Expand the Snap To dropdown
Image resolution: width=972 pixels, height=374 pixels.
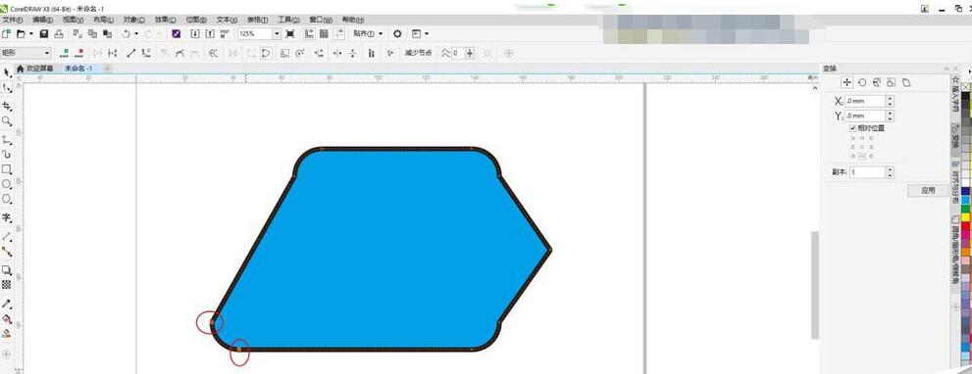click(368, 33)
